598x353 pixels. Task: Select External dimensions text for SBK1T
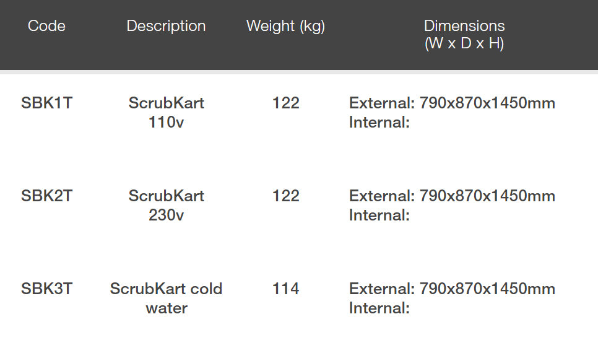(x=452, y=103)
